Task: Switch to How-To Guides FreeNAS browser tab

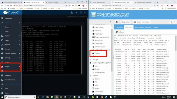Action: 12,2
